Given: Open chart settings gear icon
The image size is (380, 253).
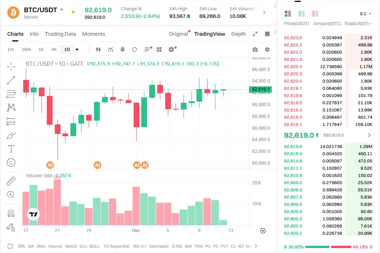Looking at the screenshot, I should pyautogui.click(x=267, y=49).
